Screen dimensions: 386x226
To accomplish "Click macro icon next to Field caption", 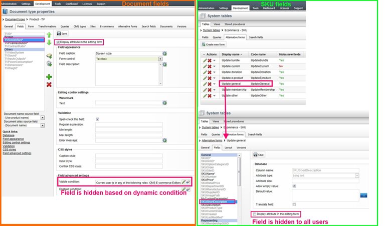I will point(165,53).
